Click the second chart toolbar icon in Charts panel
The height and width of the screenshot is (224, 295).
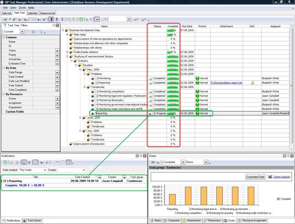158,162
